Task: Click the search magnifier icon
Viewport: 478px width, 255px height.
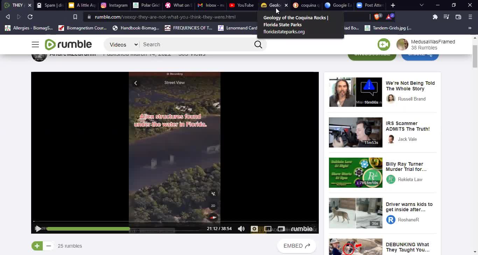Action: pyautogui.click(x=258, y=44)
